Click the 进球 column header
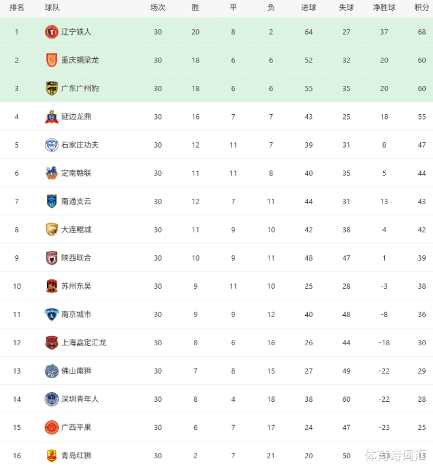433x469 pixels. click(309, 8)
